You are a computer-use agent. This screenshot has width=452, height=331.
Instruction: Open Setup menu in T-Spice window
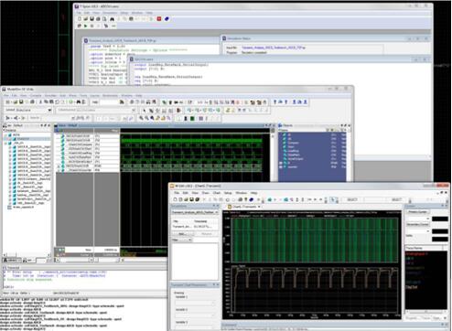tap(124, 13)
